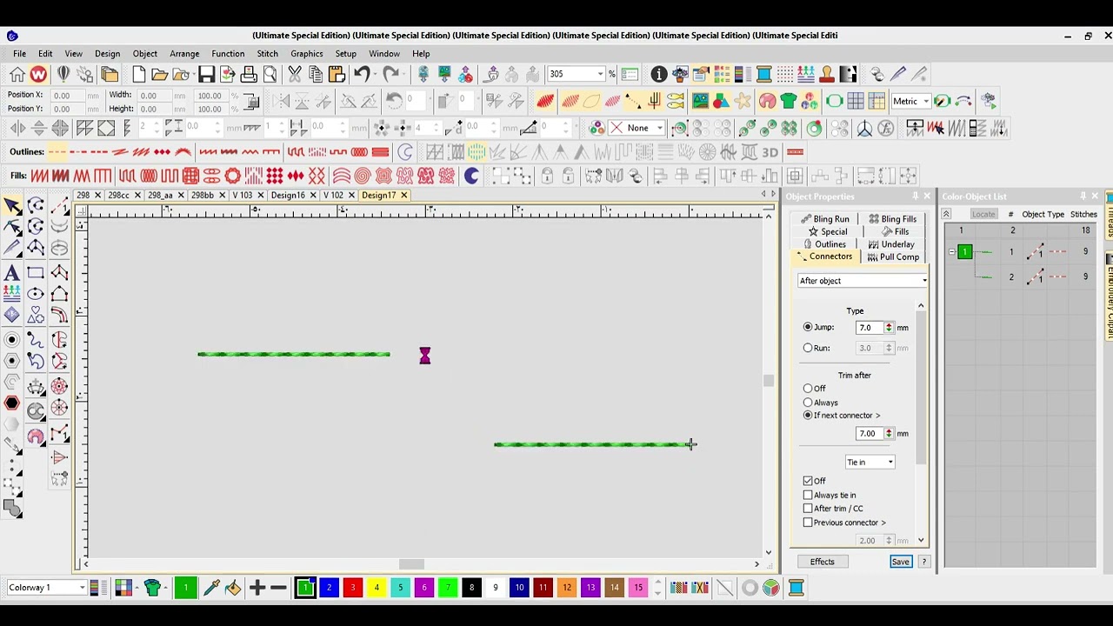Collapse the color 1 tree node in Color-Object List
1113x626 pixels.
point(952,252)
